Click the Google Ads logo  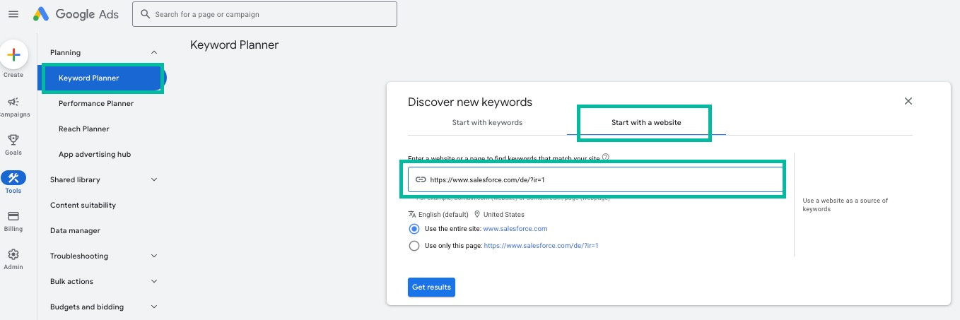tap(75, 14)
